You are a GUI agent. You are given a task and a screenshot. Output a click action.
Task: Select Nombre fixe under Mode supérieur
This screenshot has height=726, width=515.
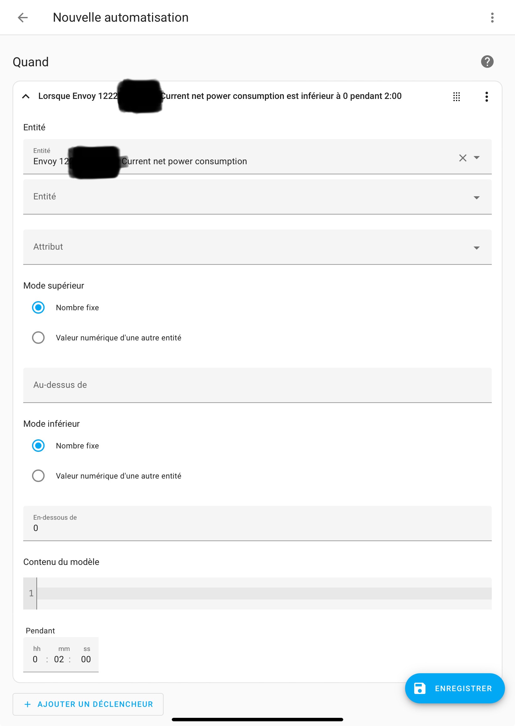point(38,307)
